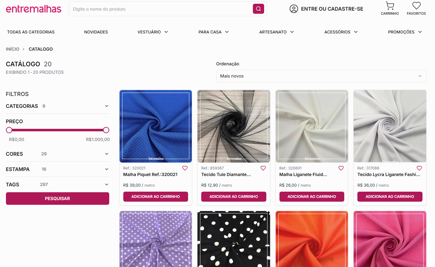This screenshot has height=267, width=435.
Task: Click the magenta search magnifier button
Action: tap(258, 9)
